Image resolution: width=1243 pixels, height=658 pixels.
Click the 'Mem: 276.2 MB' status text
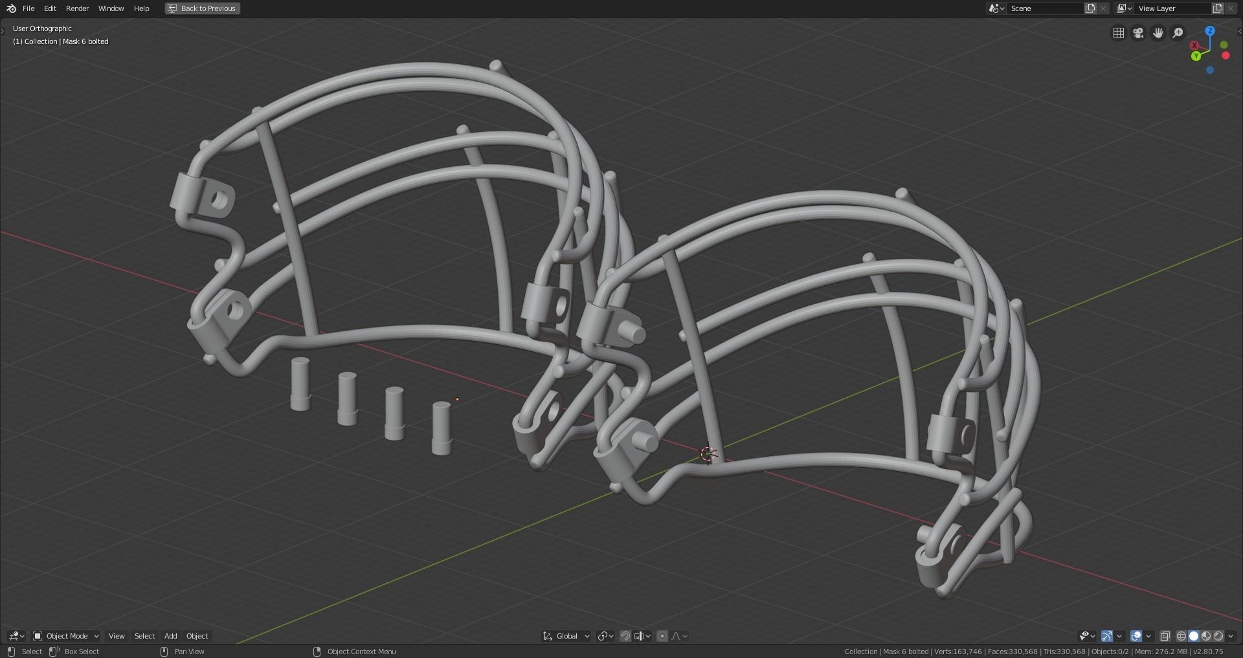coord(1161,652)
